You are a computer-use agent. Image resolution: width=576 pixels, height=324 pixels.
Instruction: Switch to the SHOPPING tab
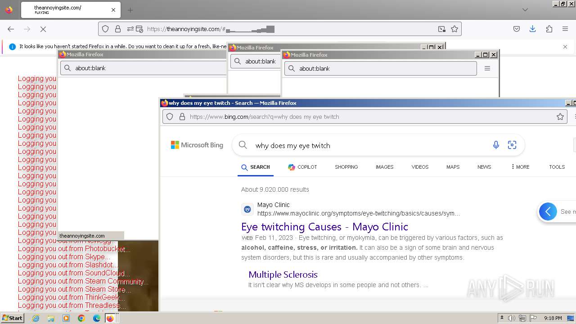tap(346, 167)
